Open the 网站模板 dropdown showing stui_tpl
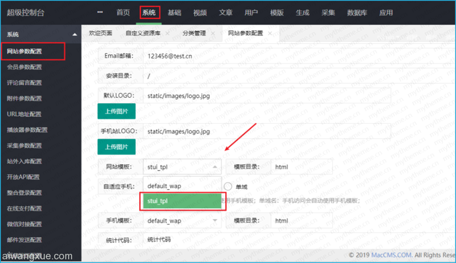The height and width of the screenshot is (263, 456). click(182, 167)
